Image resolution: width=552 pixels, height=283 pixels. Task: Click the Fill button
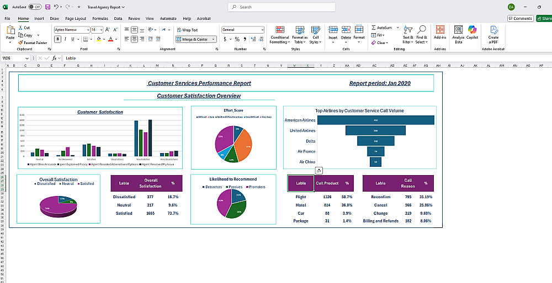pyautogui.click(x=378, y=35)
